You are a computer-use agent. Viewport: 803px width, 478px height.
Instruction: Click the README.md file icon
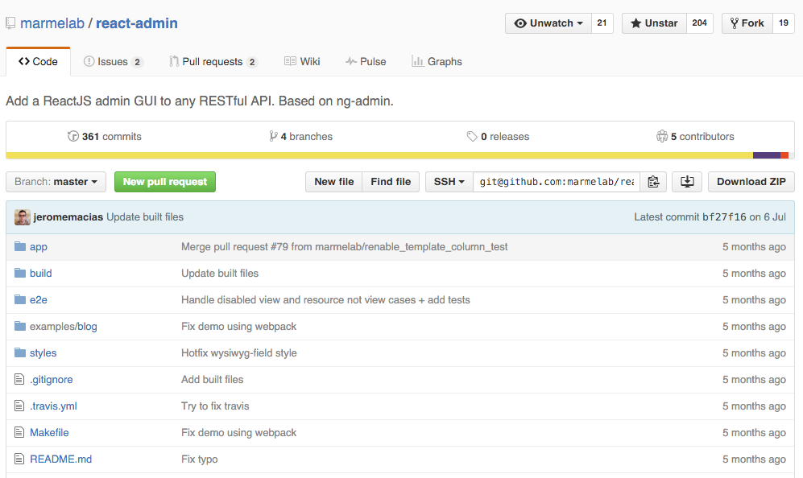pyautogui.click(x=19, y=459)
